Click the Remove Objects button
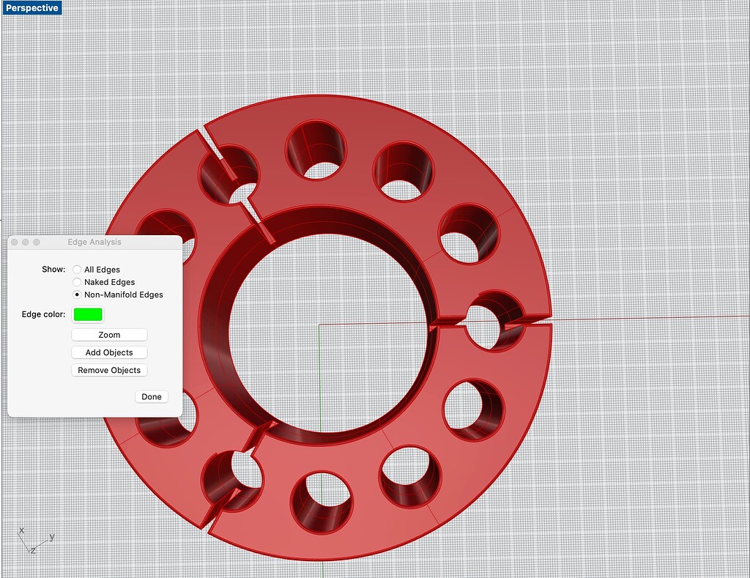The width and height of the screenshot is (750, 578). pyautogui.click(x=109, y=370)
